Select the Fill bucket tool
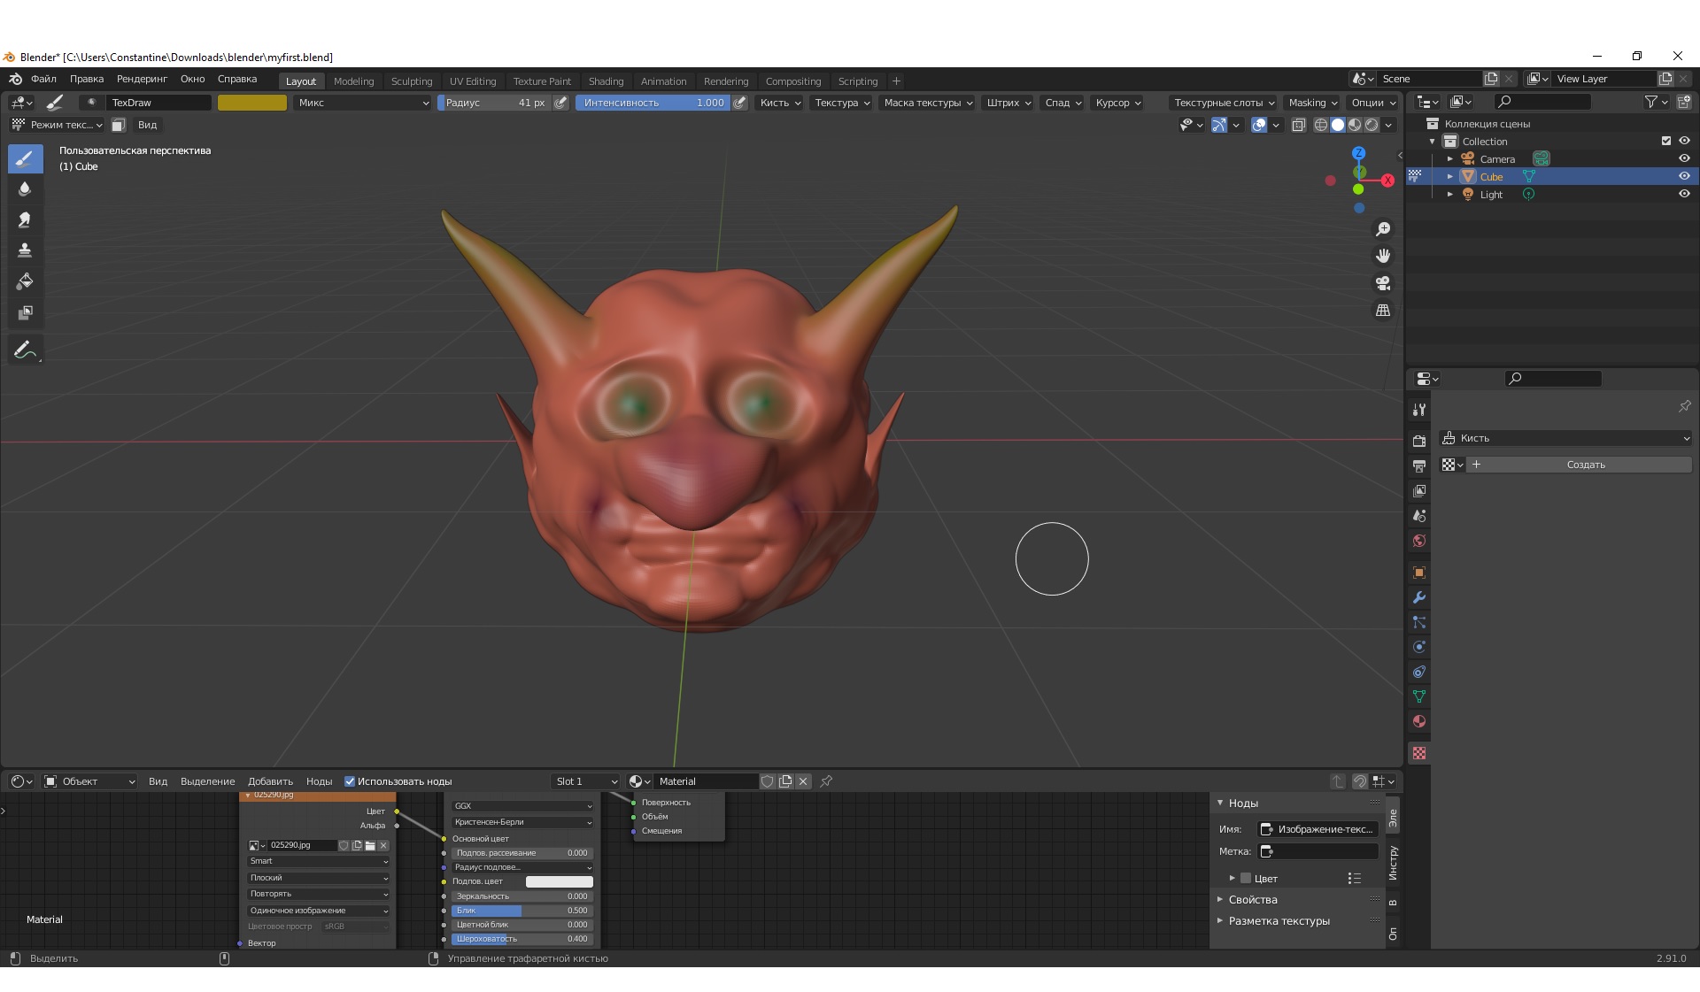The width and height of the screenshot is (1700, 992). tap(25, 281)
